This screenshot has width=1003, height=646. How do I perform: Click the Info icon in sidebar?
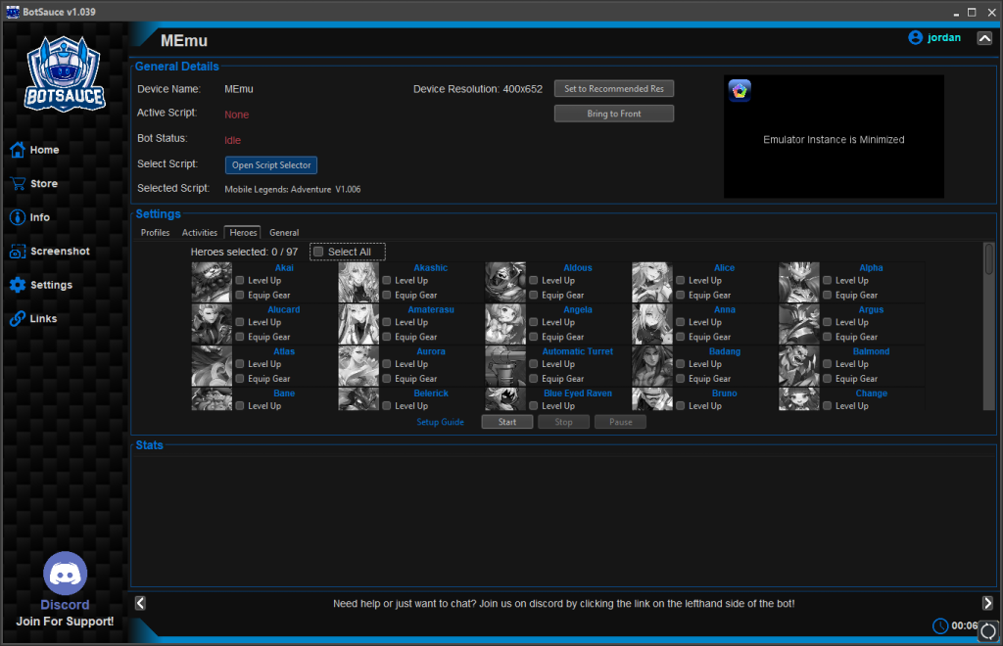click(x=17, y=217)
